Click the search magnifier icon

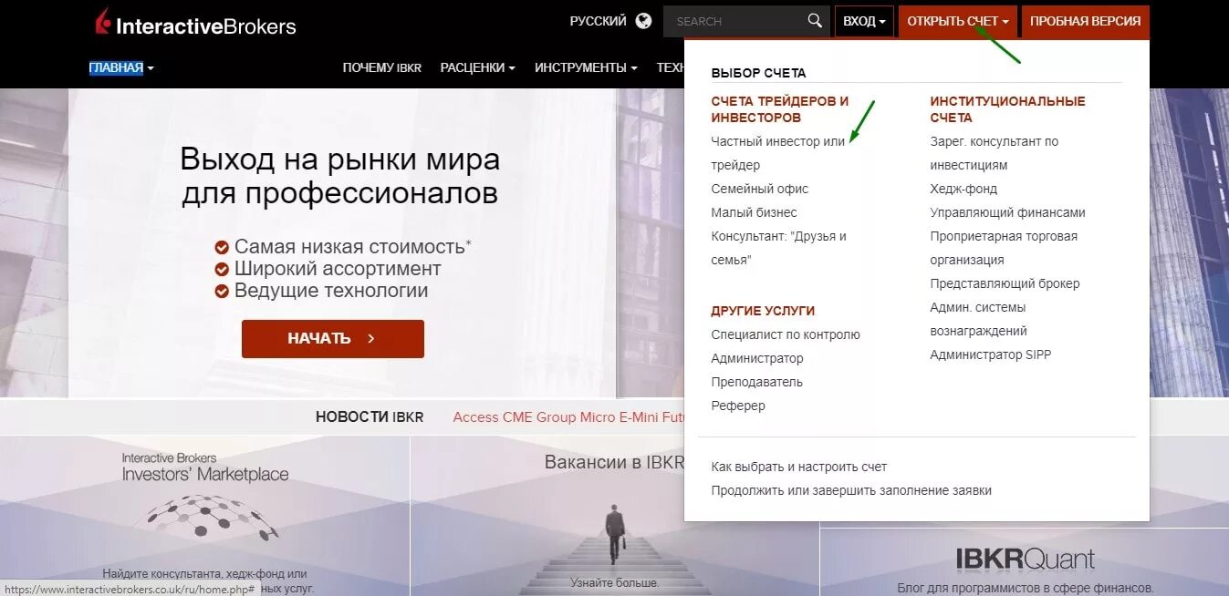815,21
